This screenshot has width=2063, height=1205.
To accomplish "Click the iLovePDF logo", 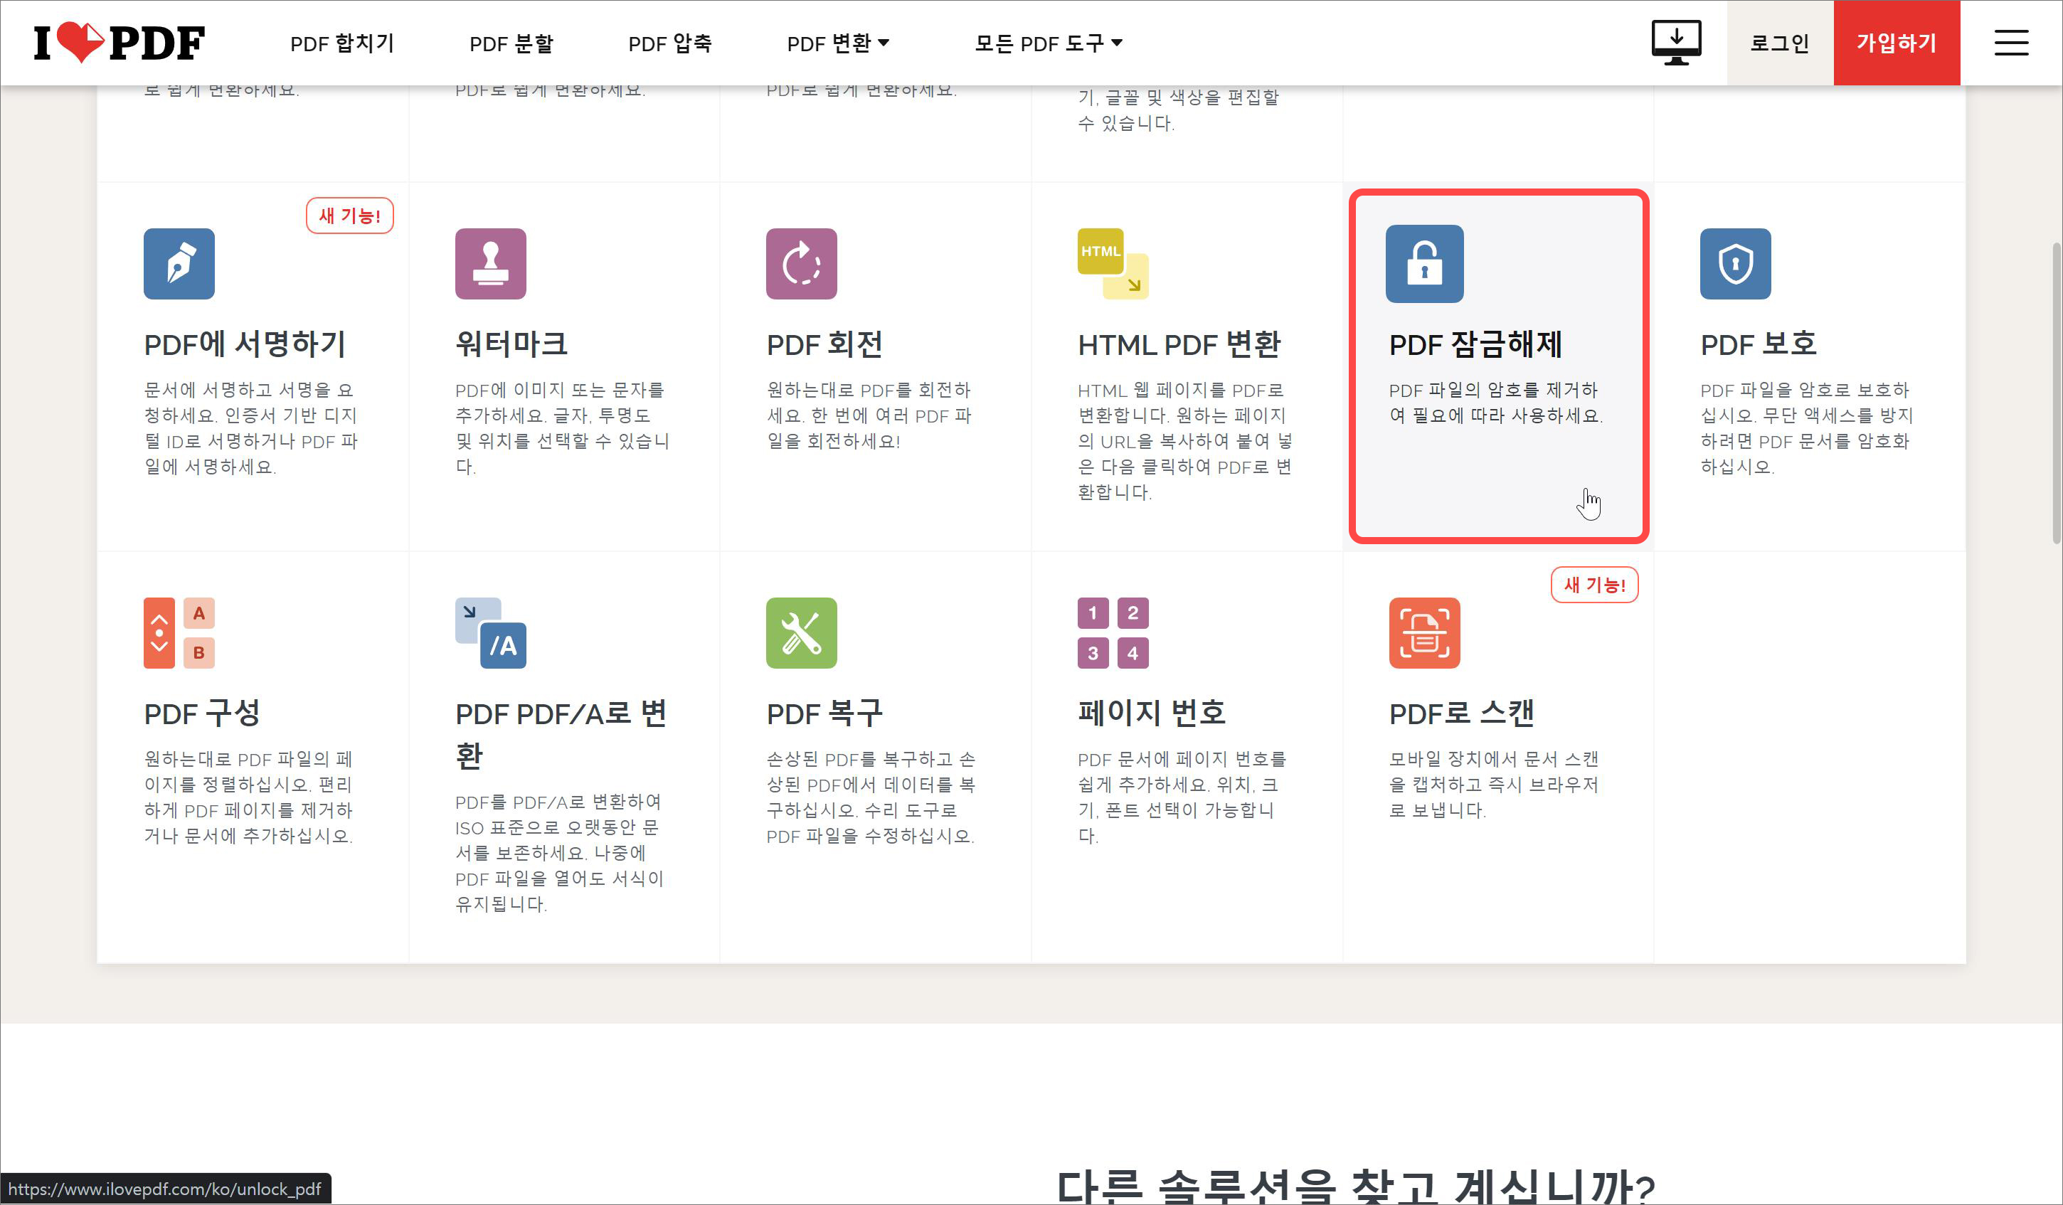I will pos(120,43).
